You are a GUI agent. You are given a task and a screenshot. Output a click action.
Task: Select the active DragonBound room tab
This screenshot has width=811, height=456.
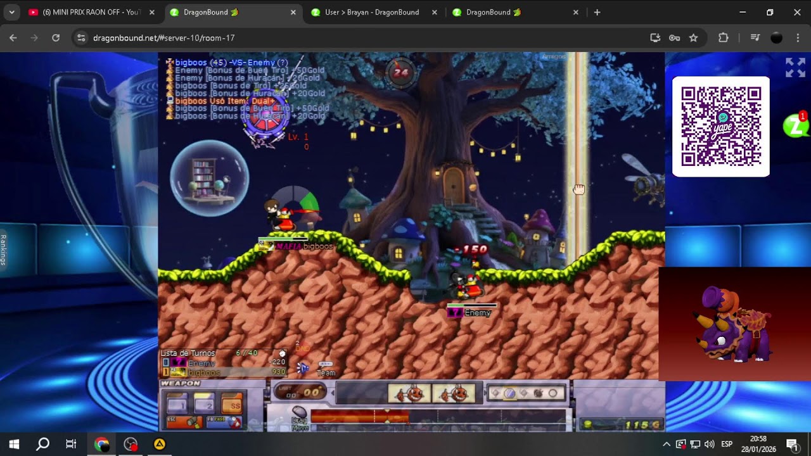pyautogui.click(x=232, y=12)
